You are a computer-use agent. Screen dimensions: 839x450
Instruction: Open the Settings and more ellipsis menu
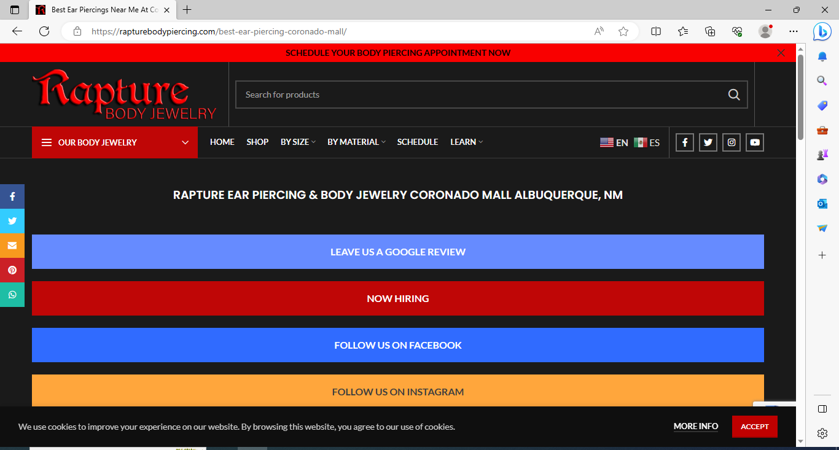(794, 31)
